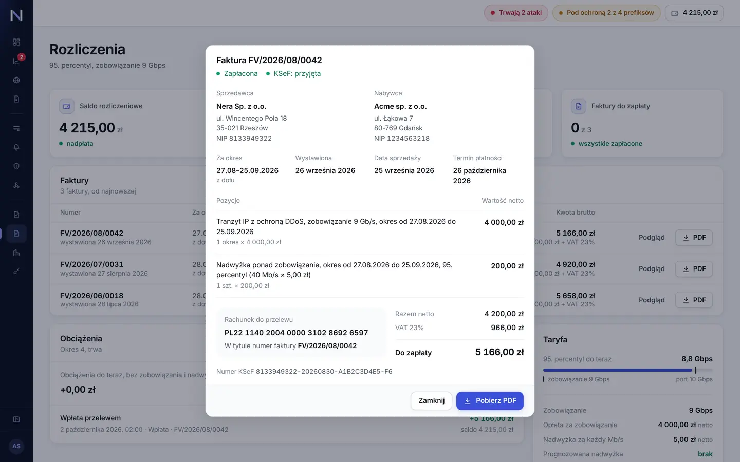Image resolution: width=740 pixels, height=462 pixels.
Task: Open the AS user avatar menu
Action: click(16, 446)
